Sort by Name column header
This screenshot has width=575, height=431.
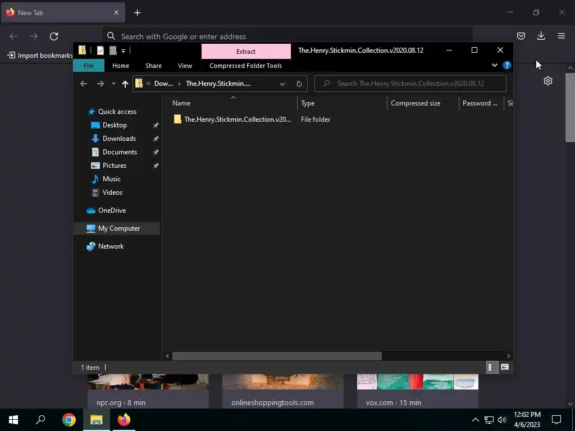(x=233, y=103)
